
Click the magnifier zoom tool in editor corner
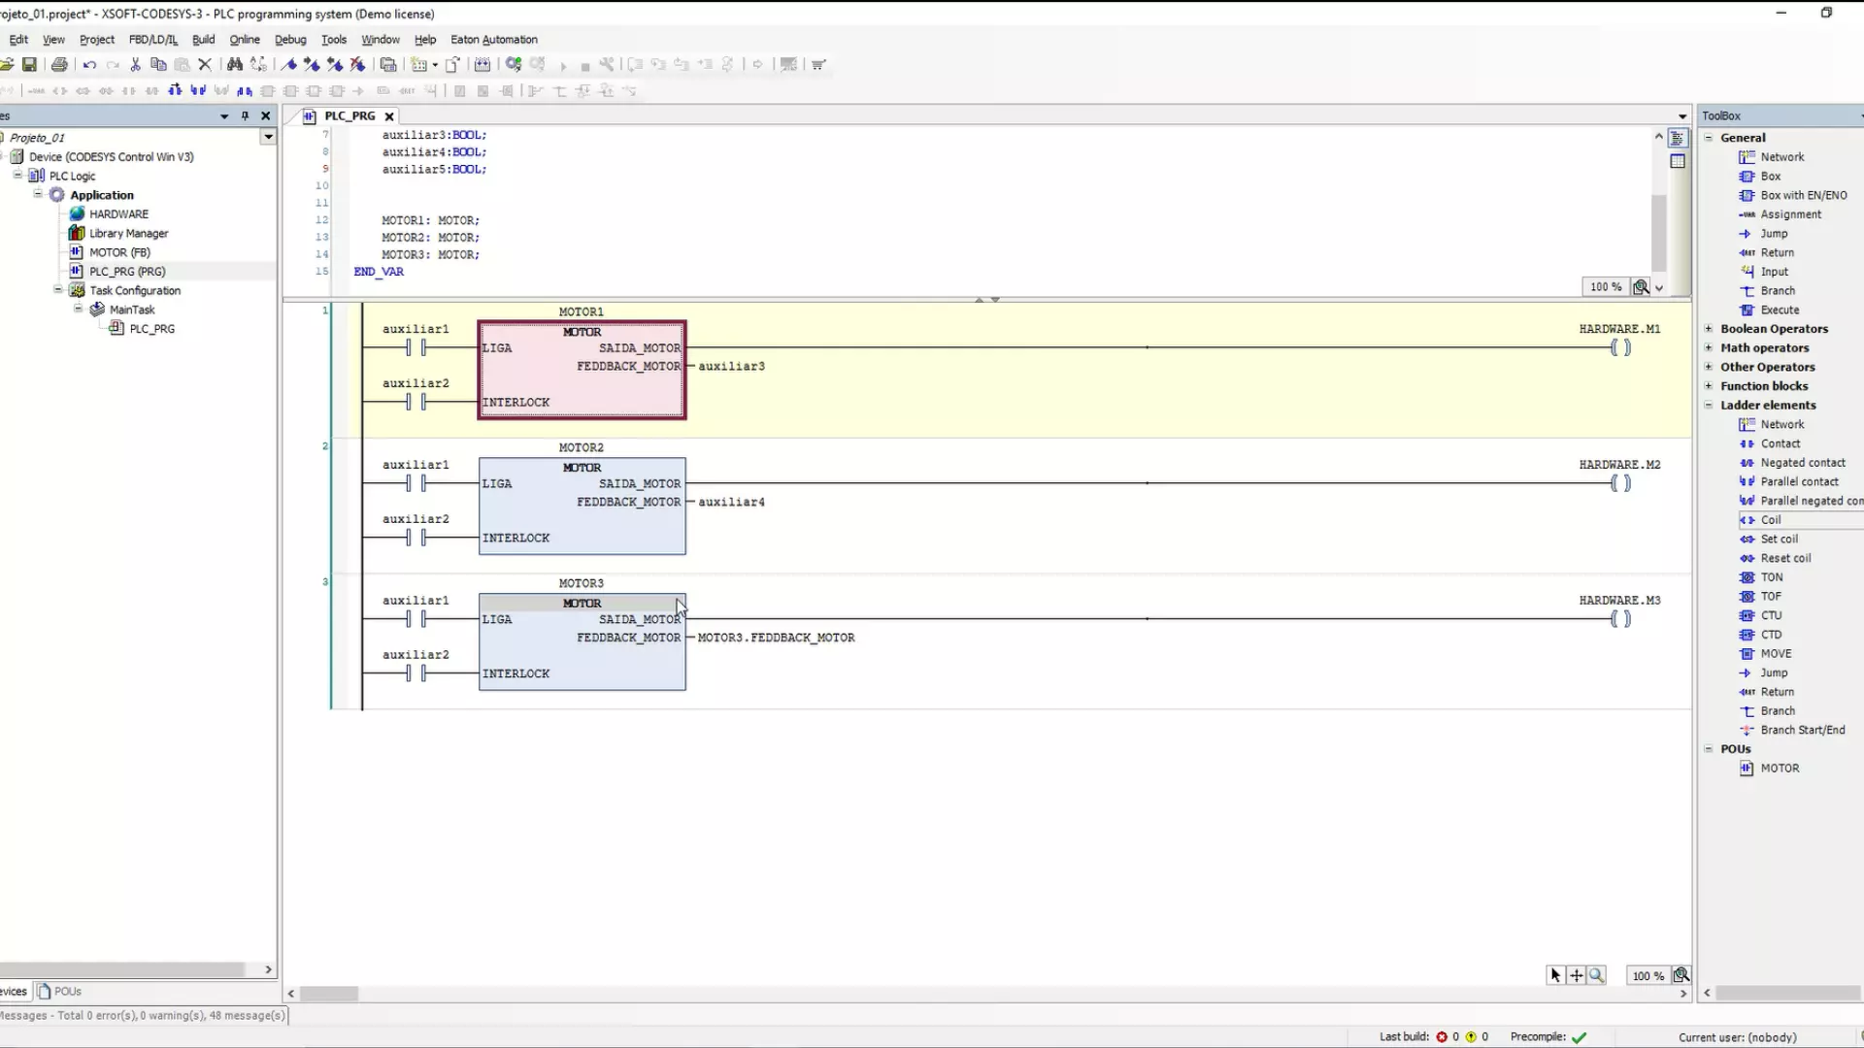point(1597,975)
